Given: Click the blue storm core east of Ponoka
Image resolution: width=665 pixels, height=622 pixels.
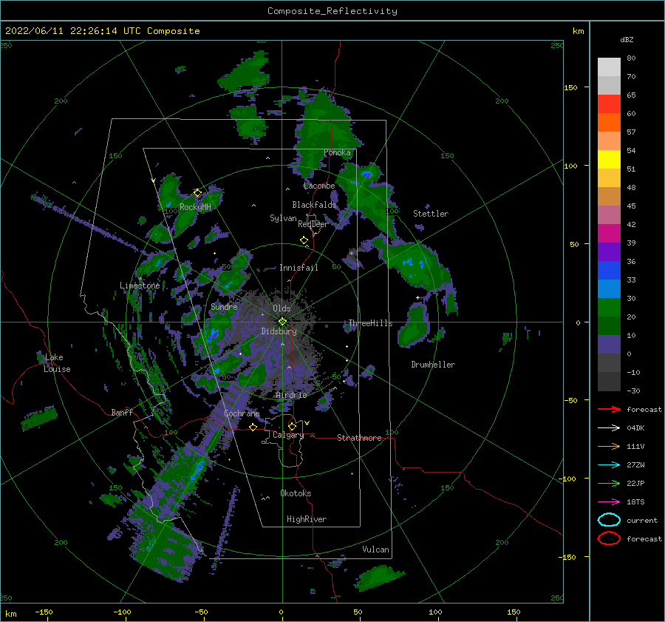Looking at the screenshot, I should pos(366,174).
